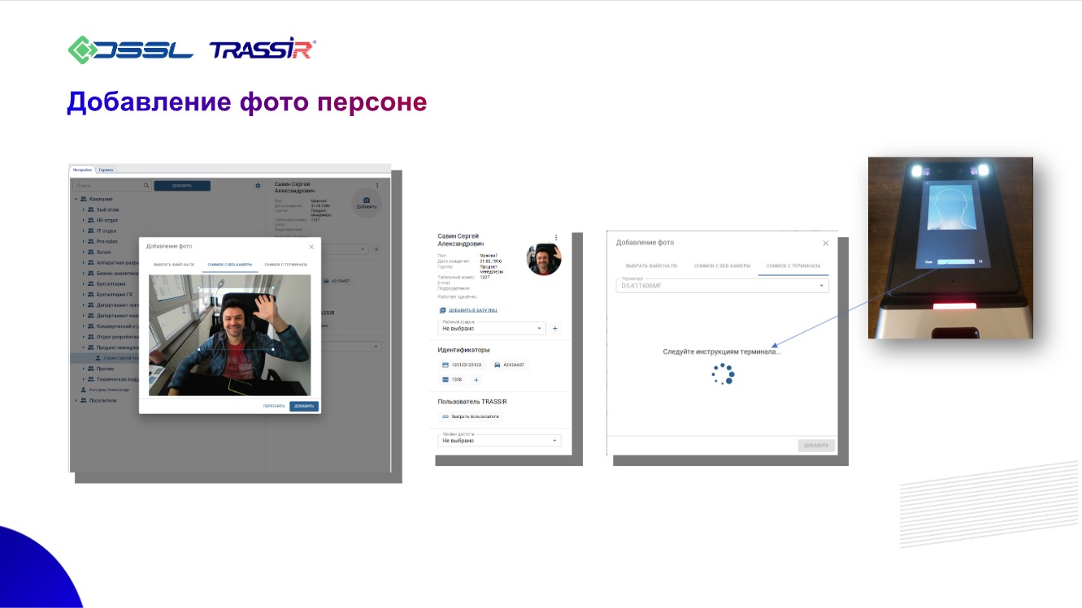
Task: Click the search magnifier icon in the tree panel
Action: coord(146,186)
